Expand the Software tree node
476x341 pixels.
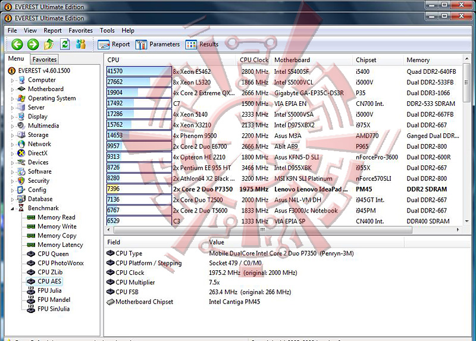[12, 172]
